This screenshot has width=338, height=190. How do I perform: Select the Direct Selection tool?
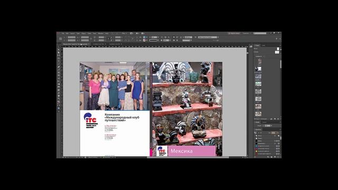coord(59,50)
